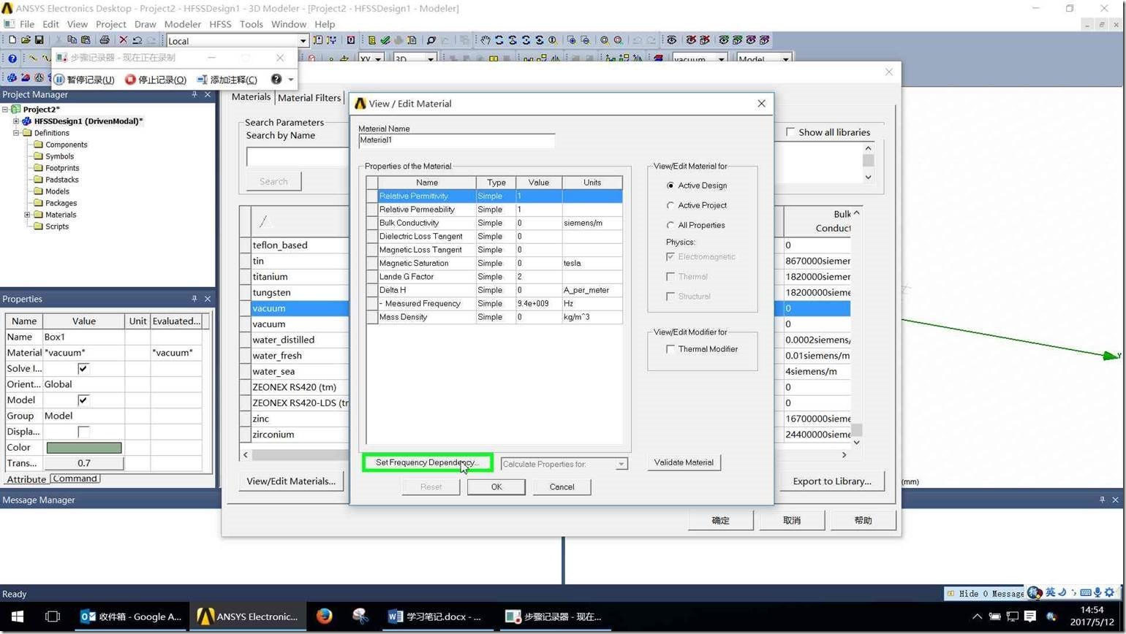This screenshot has width=1126, height=634.
Task: Open the HFSS menu
Action: click(x=220, y=24)
